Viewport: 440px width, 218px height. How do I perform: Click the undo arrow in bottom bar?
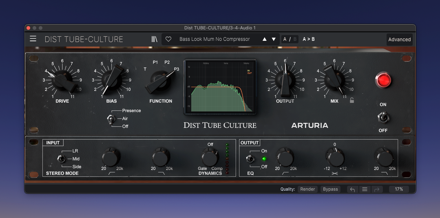point(353,189)
